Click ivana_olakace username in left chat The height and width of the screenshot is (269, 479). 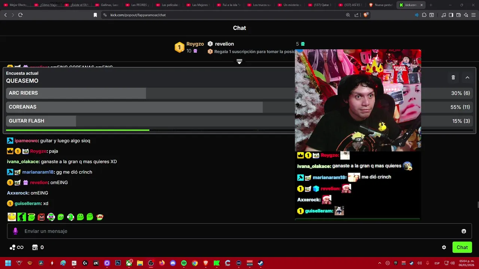[x=23, y=161]
